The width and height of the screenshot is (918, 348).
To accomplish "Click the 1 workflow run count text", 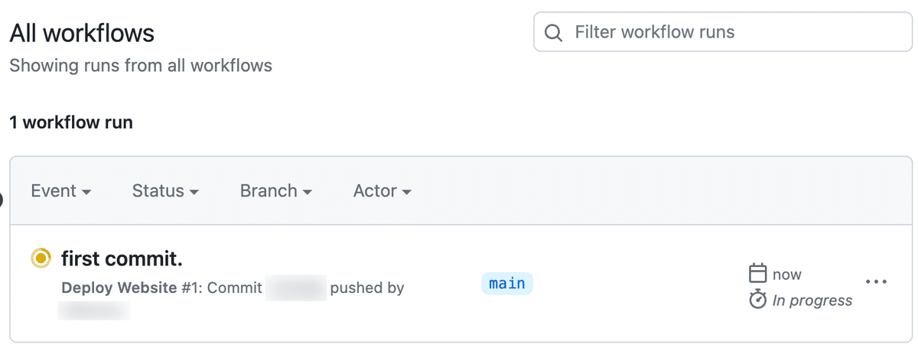I will tap(71, 122).
